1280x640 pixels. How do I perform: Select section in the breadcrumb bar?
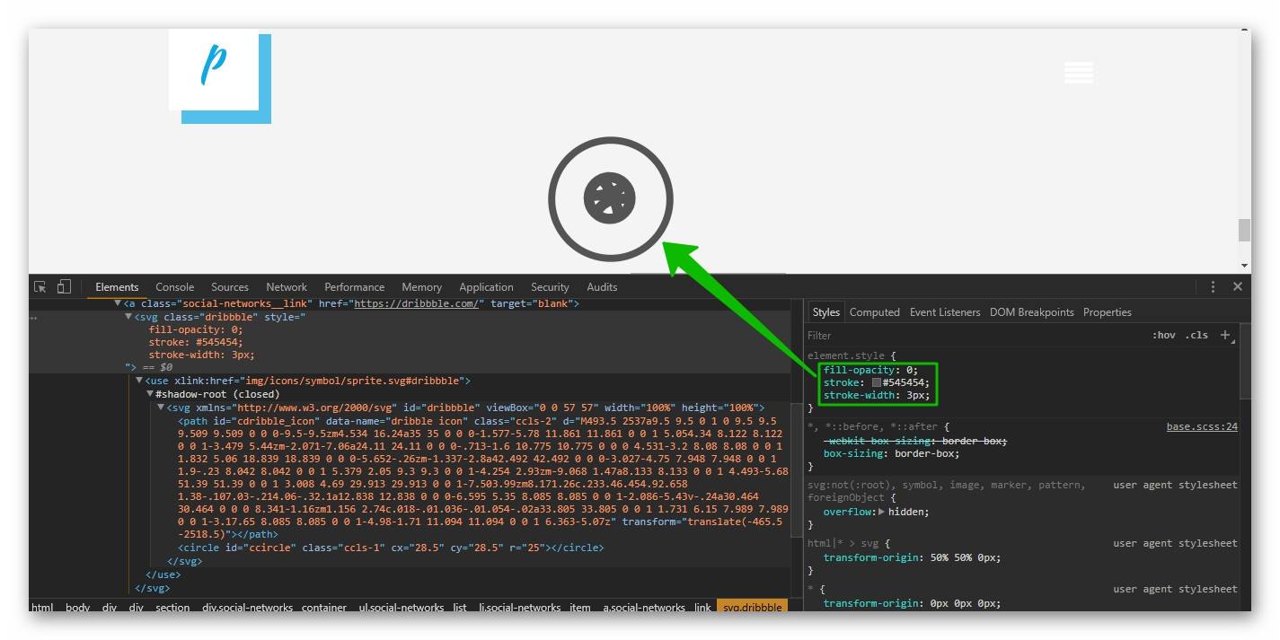(x=172, y=608)
